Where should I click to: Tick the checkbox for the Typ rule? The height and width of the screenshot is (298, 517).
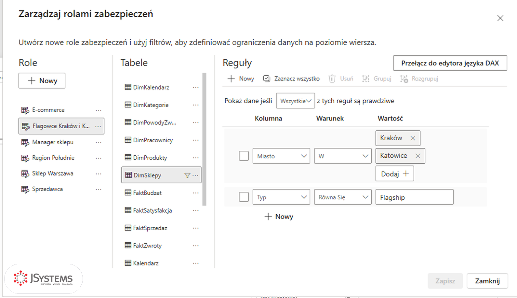tap(244, 197)
